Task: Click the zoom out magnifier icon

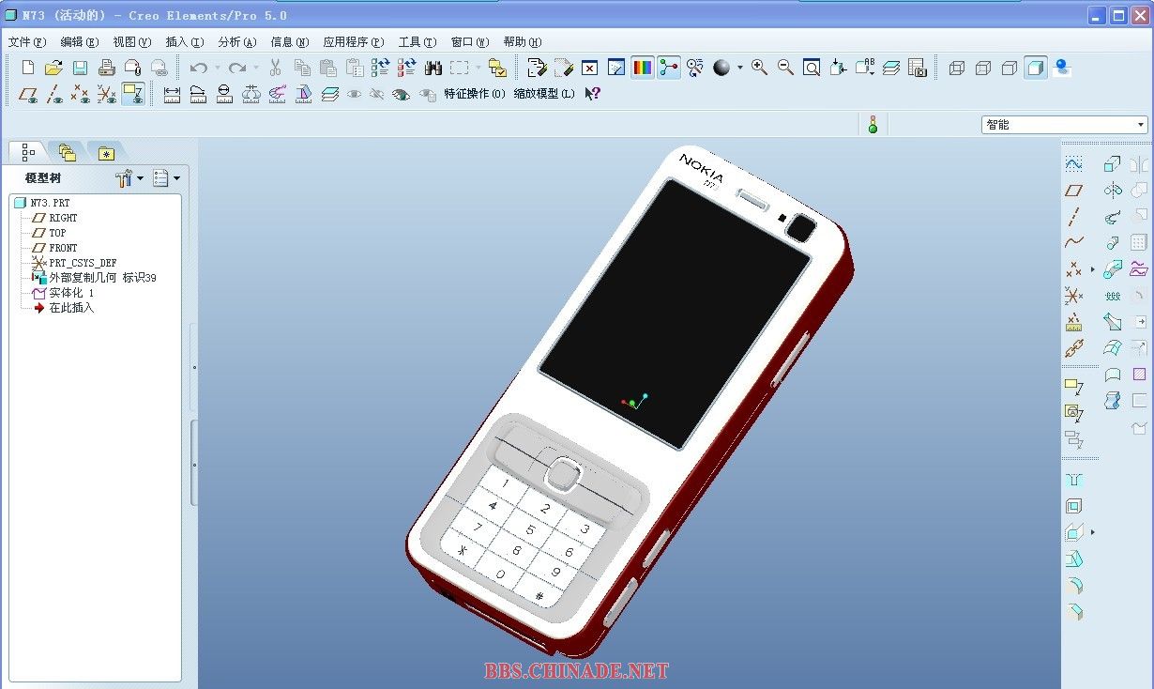Action: tap(785, 68)
